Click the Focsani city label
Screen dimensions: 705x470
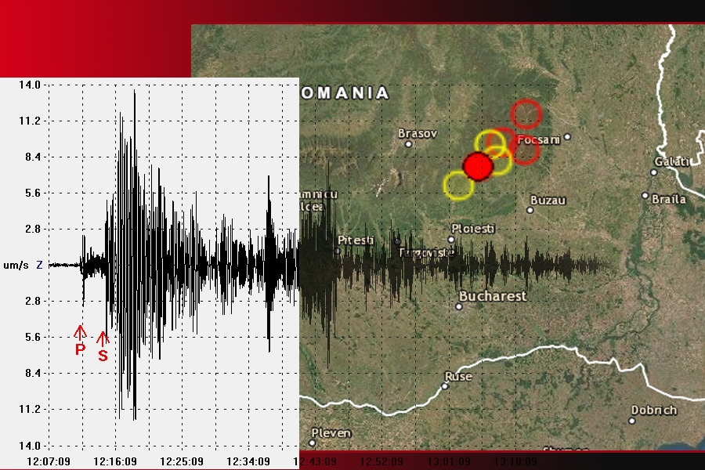point(539,139)
